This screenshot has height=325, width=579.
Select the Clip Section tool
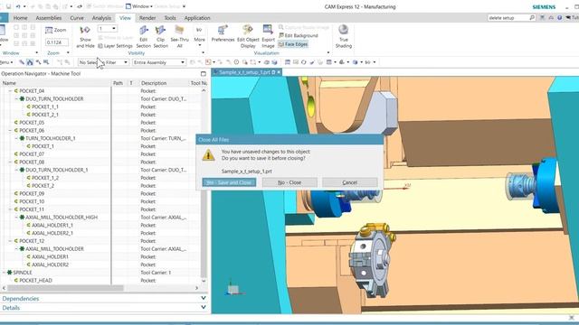[x=161, y=37]
